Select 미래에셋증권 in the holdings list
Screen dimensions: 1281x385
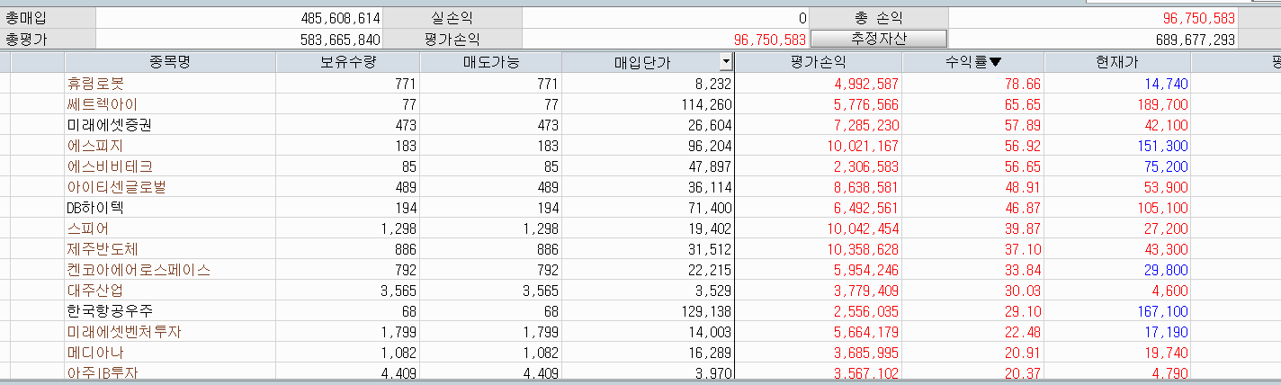109,125
